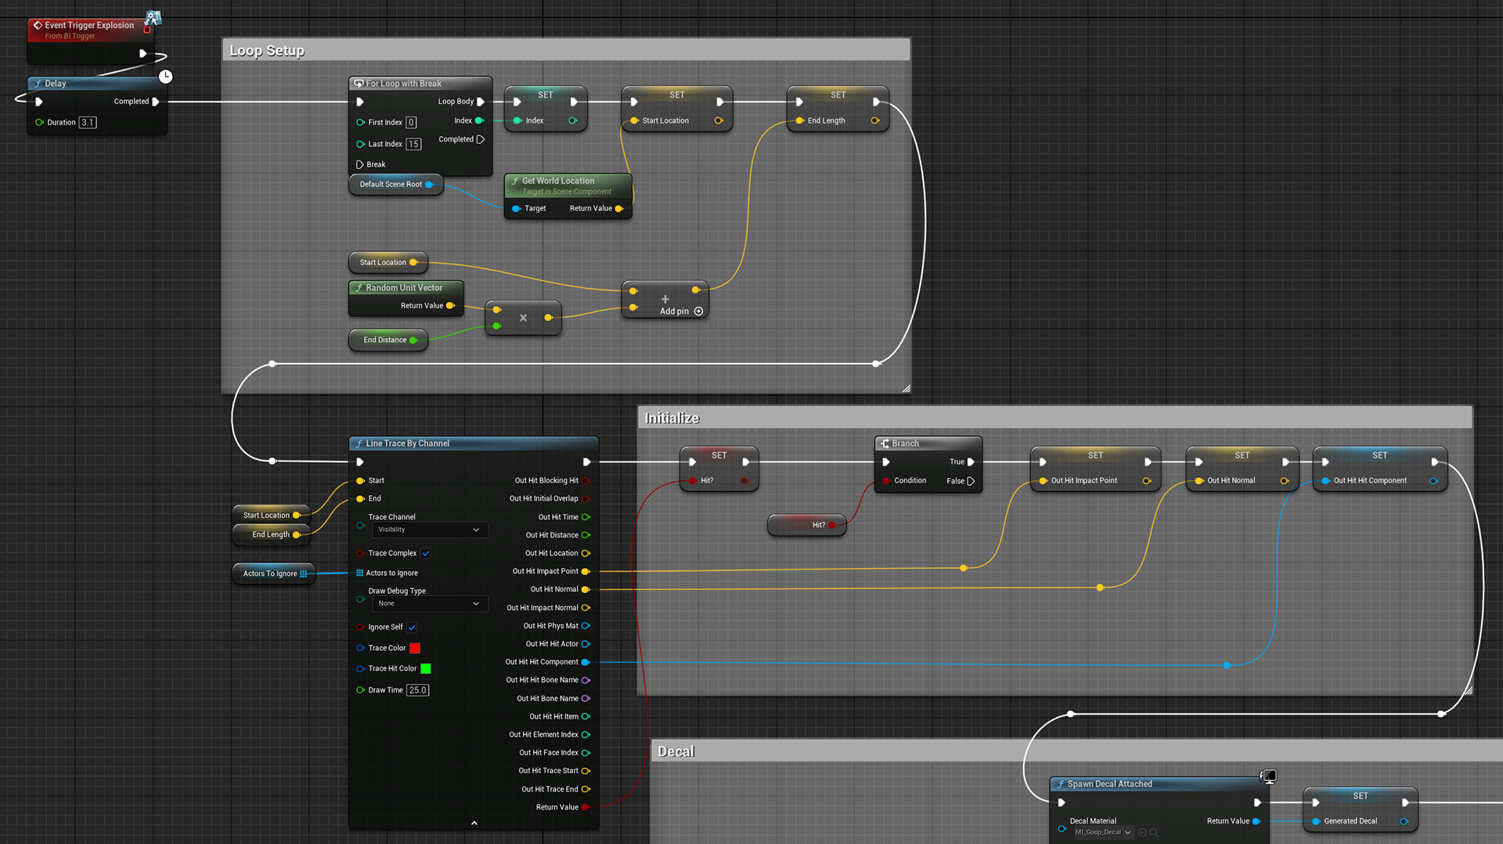
Task: Click the Out Hit Hit Component pin
Action: [x=586, y=663]
